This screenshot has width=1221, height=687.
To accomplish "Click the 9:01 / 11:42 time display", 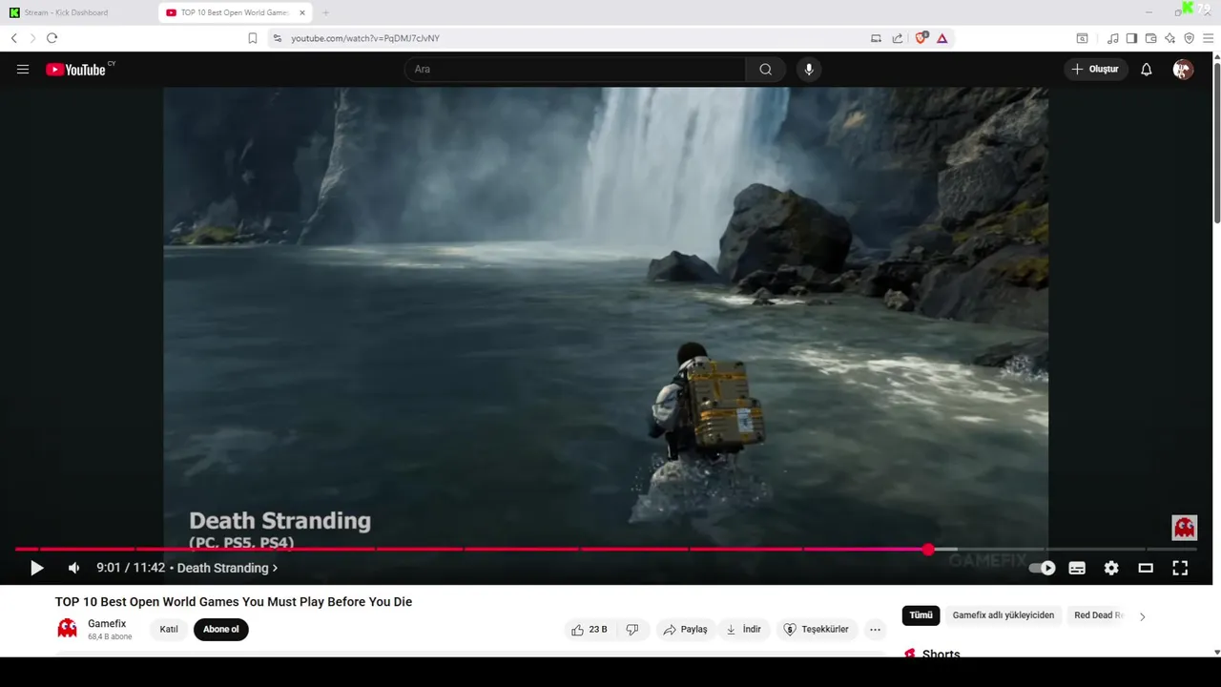I will pos(131,568).
